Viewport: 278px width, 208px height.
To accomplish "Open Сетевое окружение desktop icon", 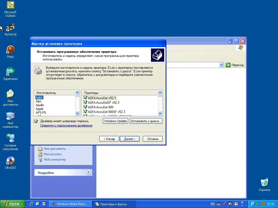I will [x=10, y=142].
